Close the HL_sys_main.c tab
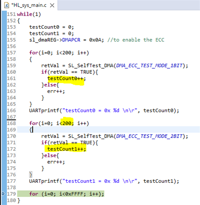This screenshot has height=205, width=200. point(52,6)
